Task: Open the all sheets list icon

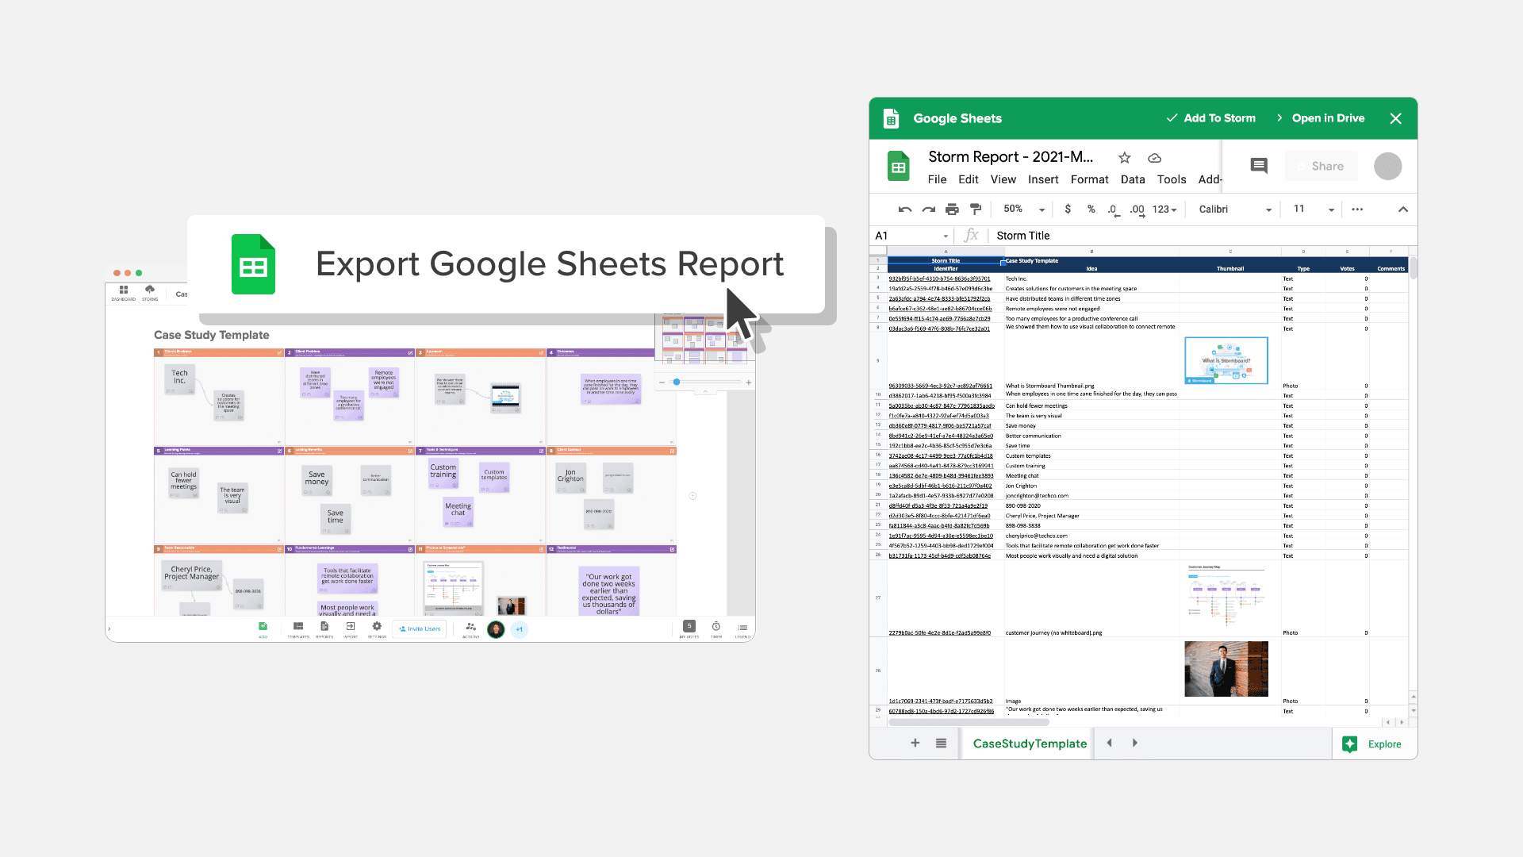Action: pos(941,744)
